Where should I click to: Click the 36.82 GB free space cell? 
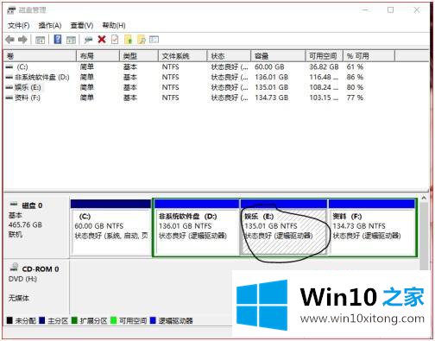324,66
